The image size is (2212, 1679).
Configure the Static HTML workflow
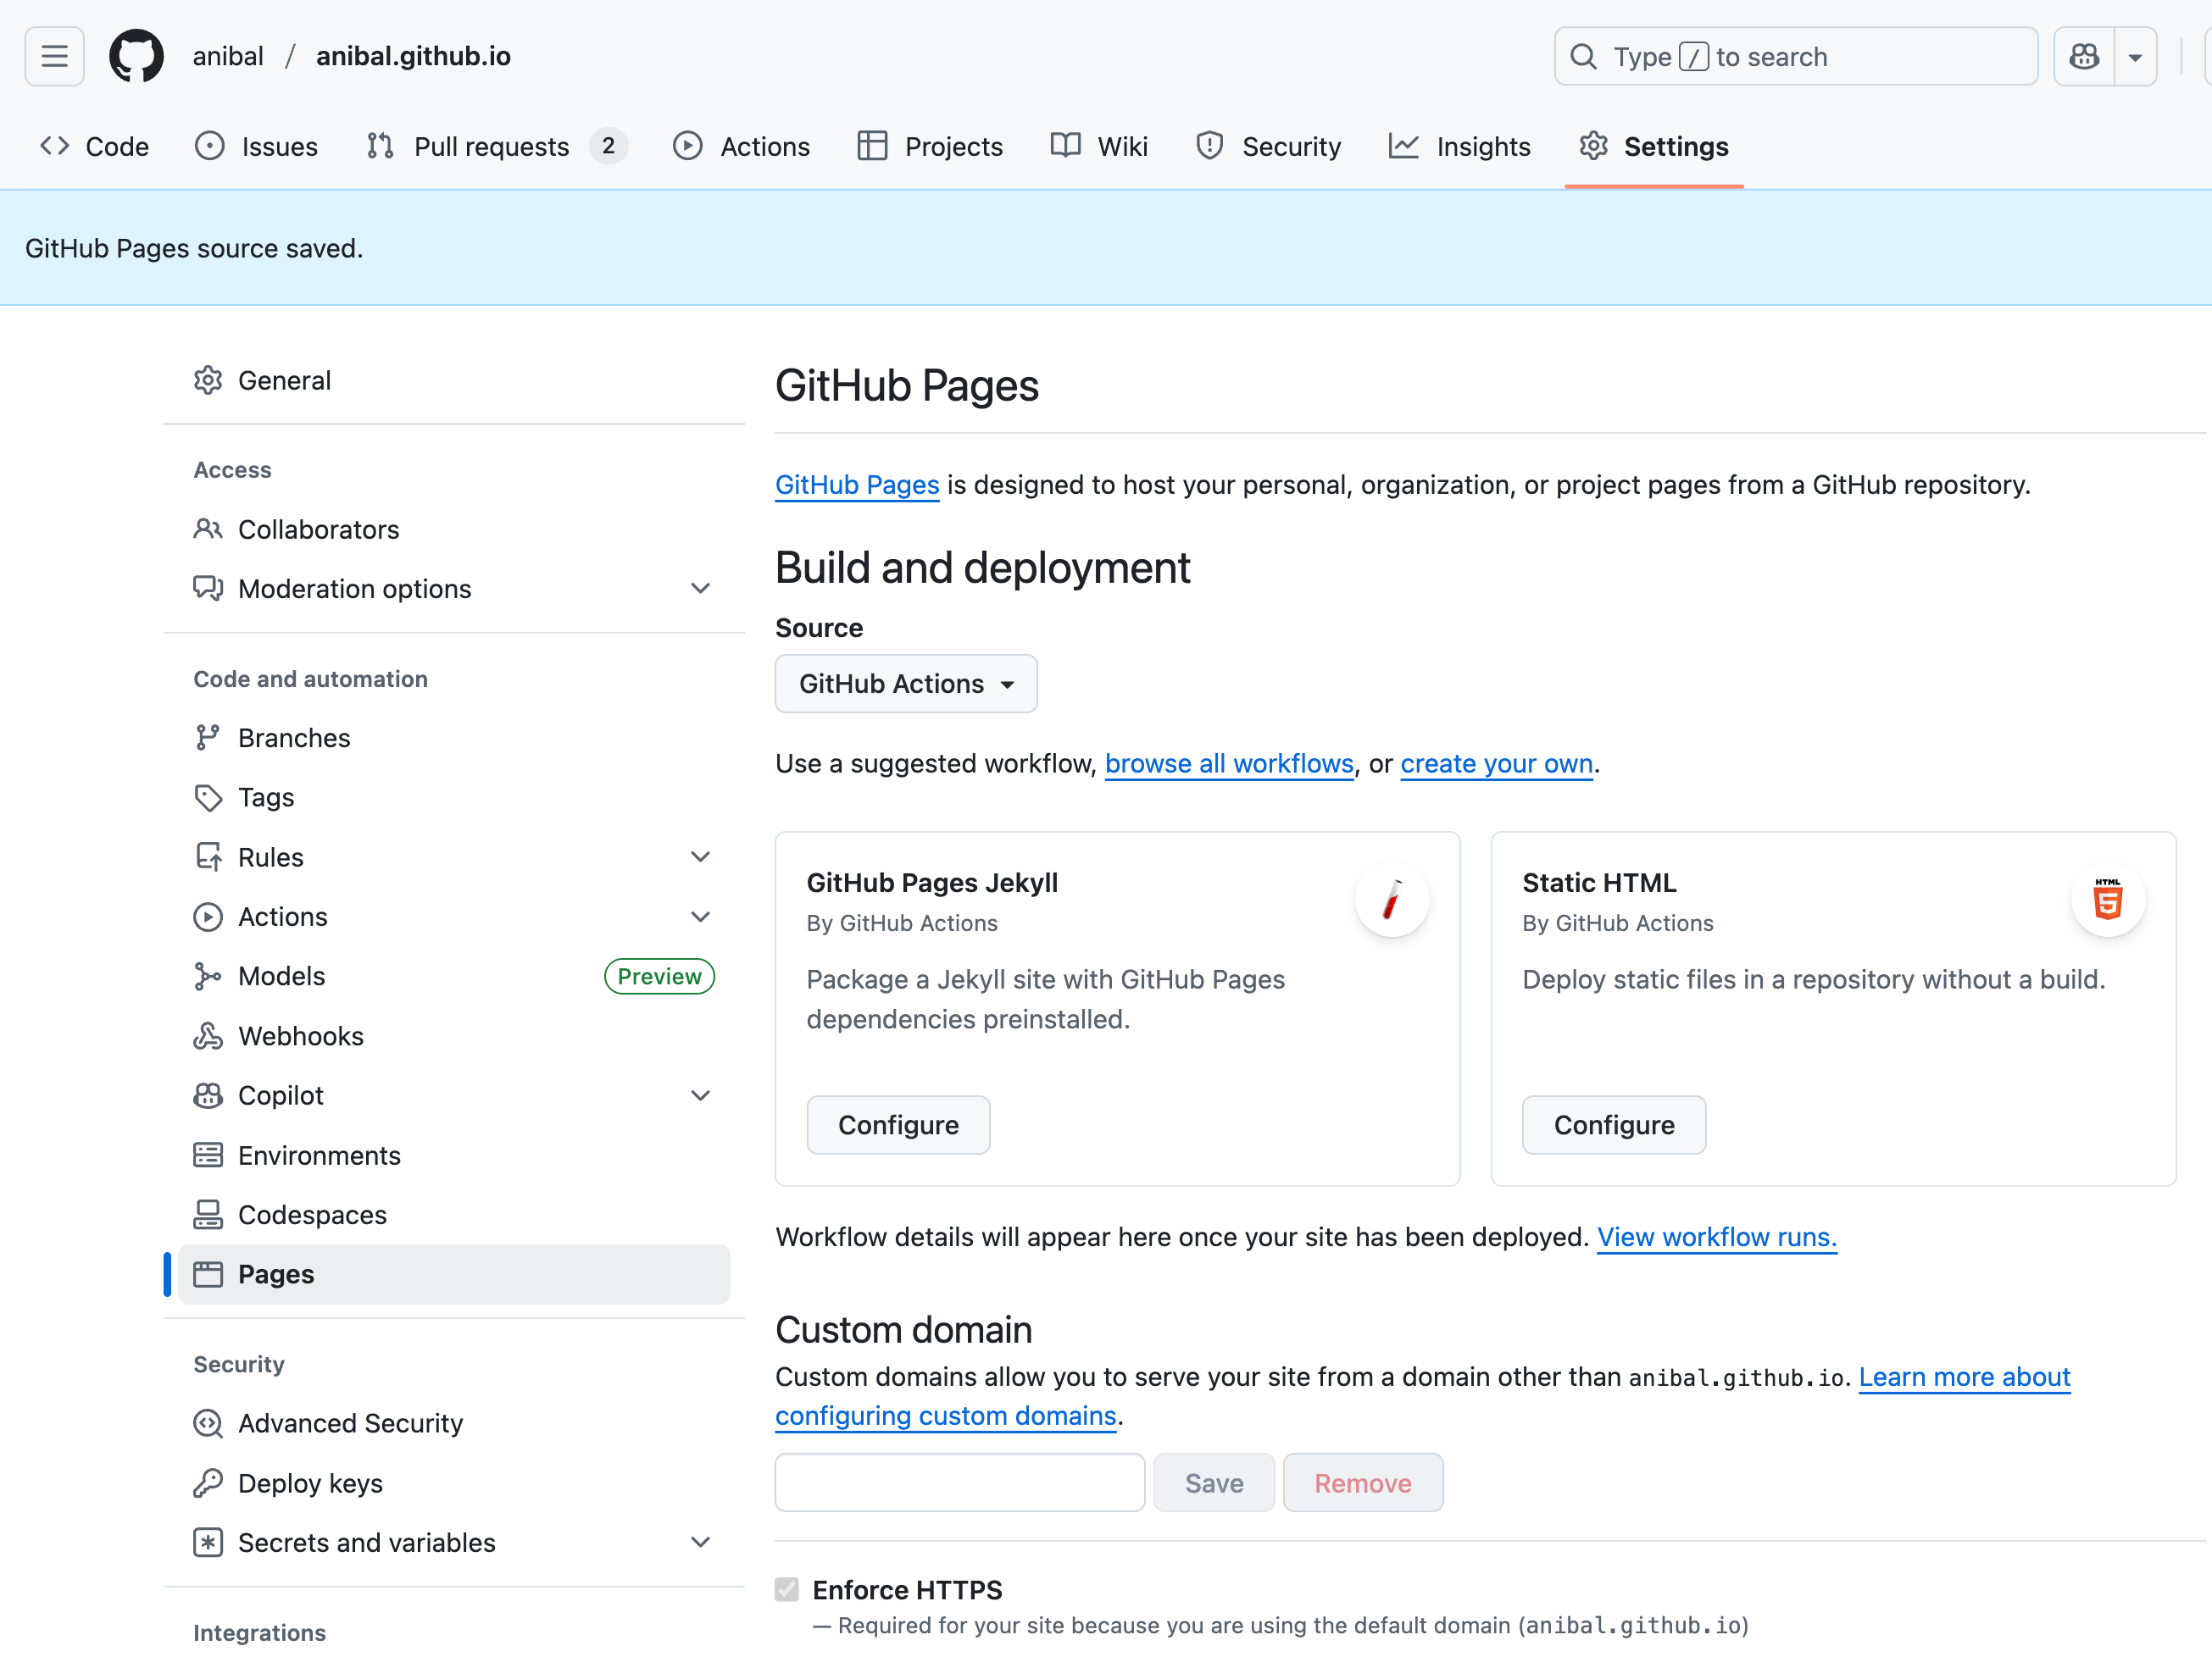point(1613,1124)
